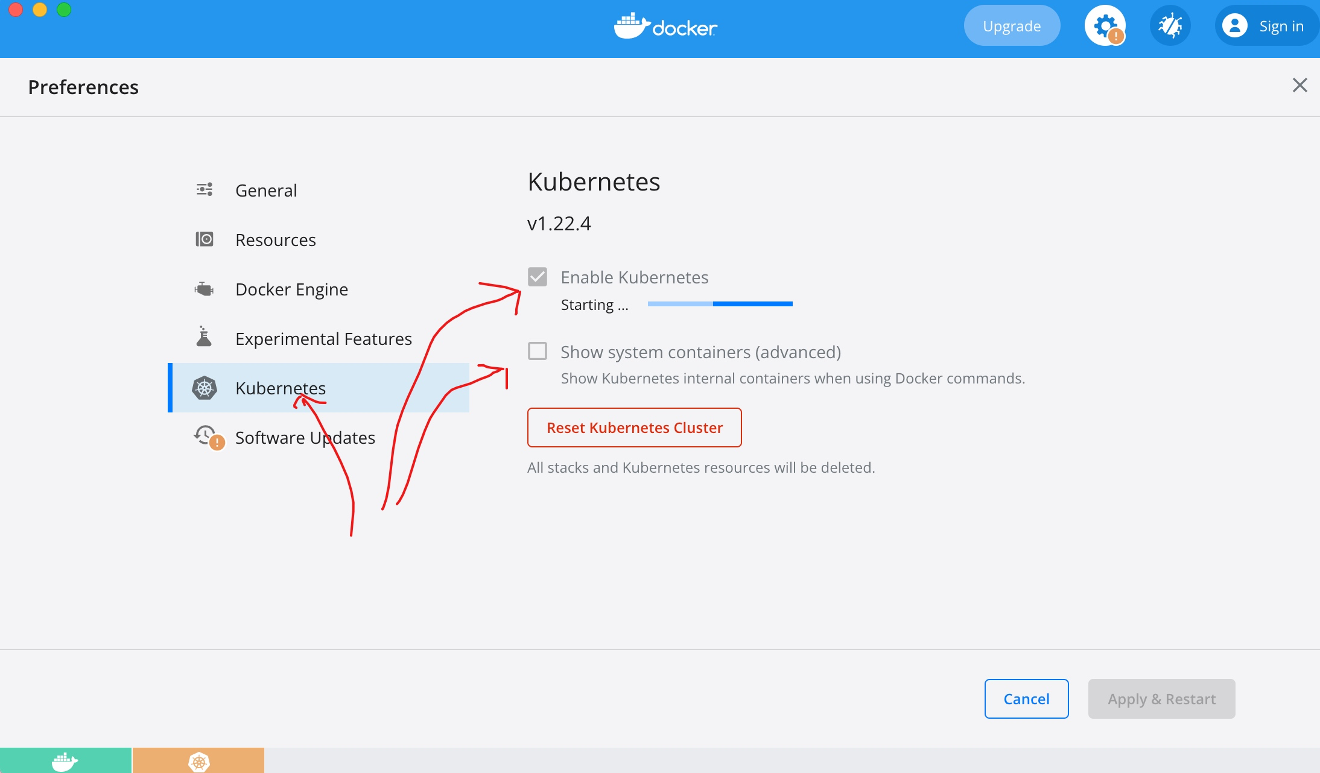Click the Experimental Features flask icon
1320x773 pixels.
[205, 337]
